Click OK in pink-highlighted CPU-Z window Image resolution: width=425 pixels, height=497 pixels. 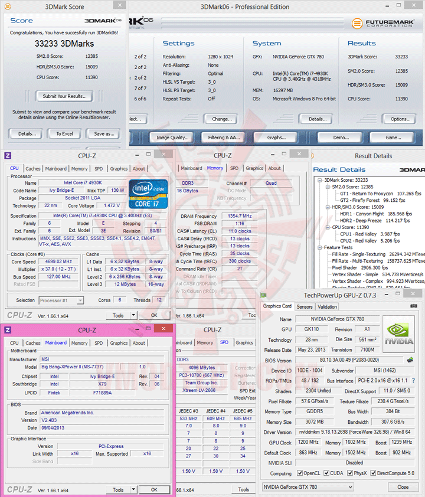[154, 489]
